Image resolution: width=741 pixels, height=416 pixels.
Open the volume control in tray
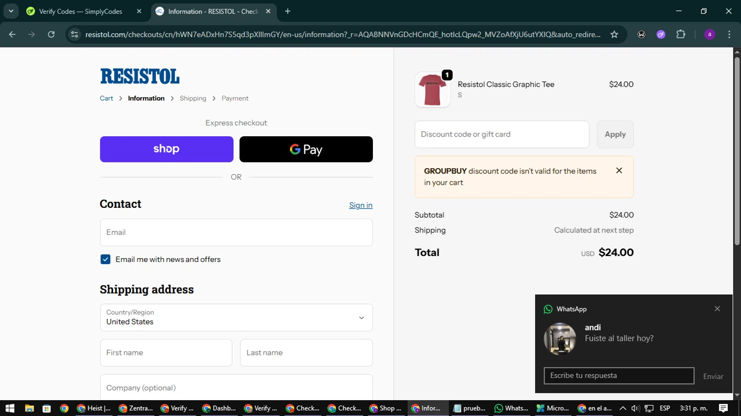(635, 408)
